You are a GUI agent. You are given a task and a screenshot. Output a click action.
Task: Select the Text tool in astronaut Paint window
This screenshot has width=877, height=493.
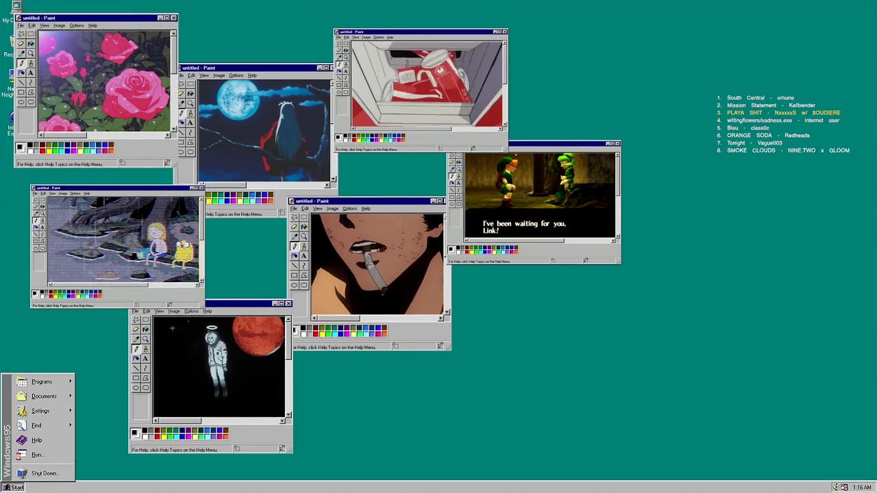click(145, 358)
